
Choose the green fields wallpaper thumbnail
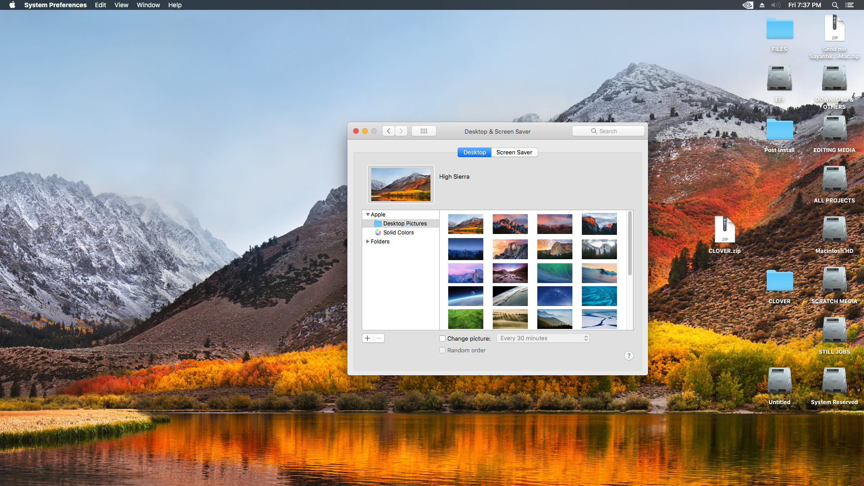(465, 319)
